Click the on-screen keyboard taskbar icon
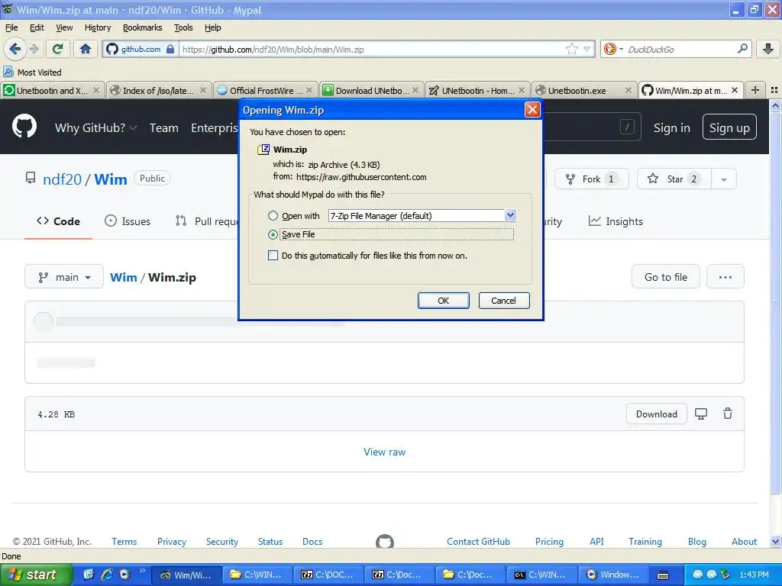782x586 pixels. tap(663, 575)
